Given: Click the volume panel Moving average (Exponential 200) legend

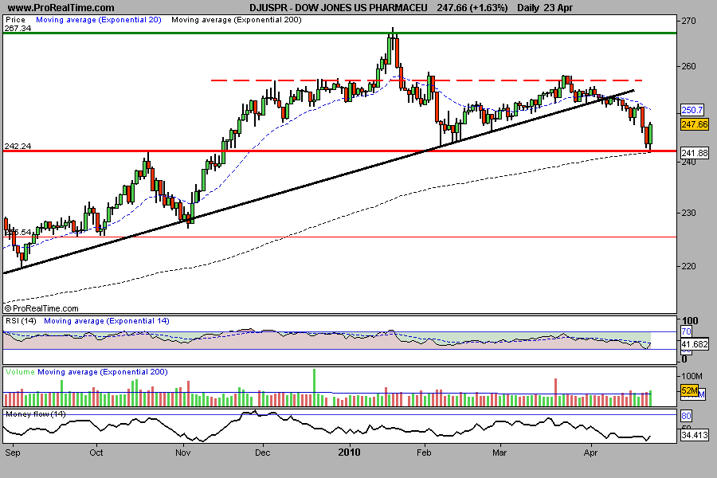Looking at the screenshot, I should point(103,372).
